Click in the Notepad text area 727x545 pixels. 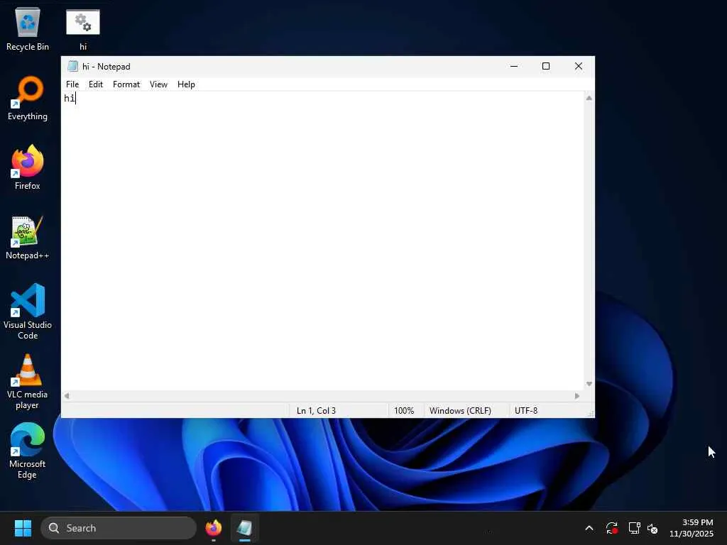coord(323,241)
